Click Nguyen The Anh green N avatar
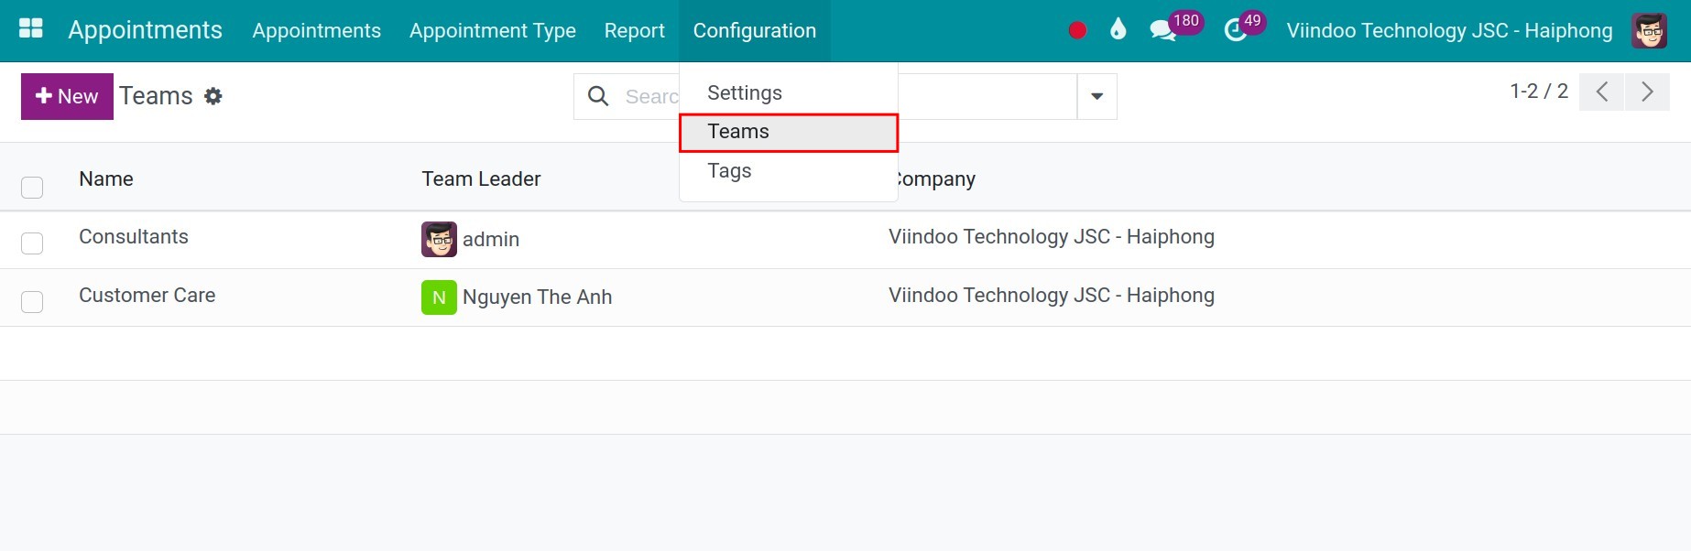This screenshot has width=1691, height=551. coord(439,297)
